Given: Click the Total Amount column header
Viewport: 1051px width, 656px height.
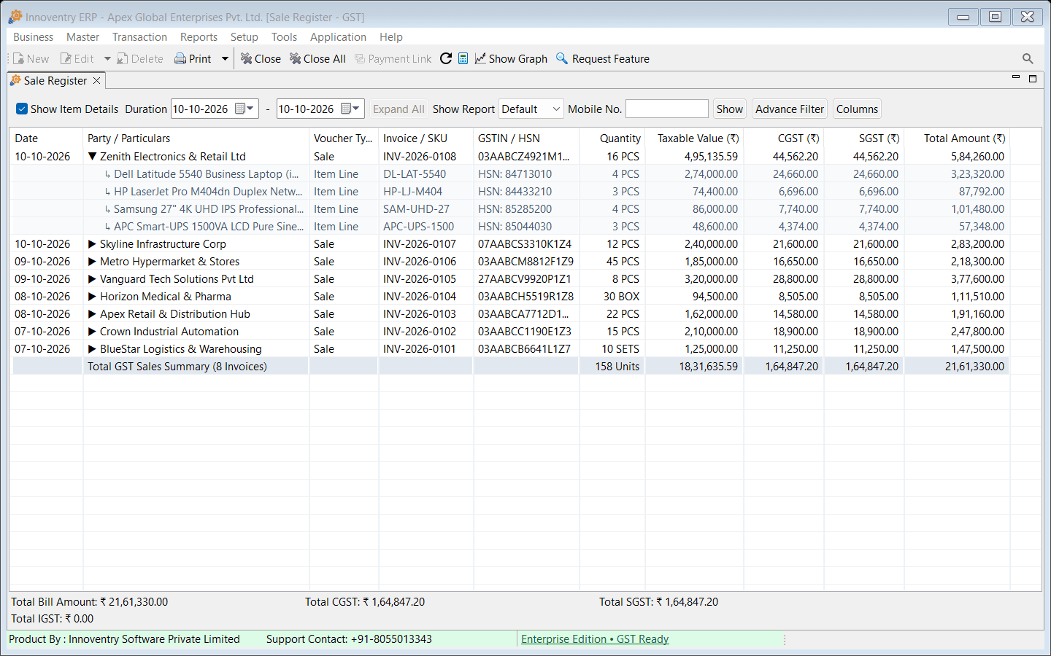Looking at the screenshot, I should [958, 138].
